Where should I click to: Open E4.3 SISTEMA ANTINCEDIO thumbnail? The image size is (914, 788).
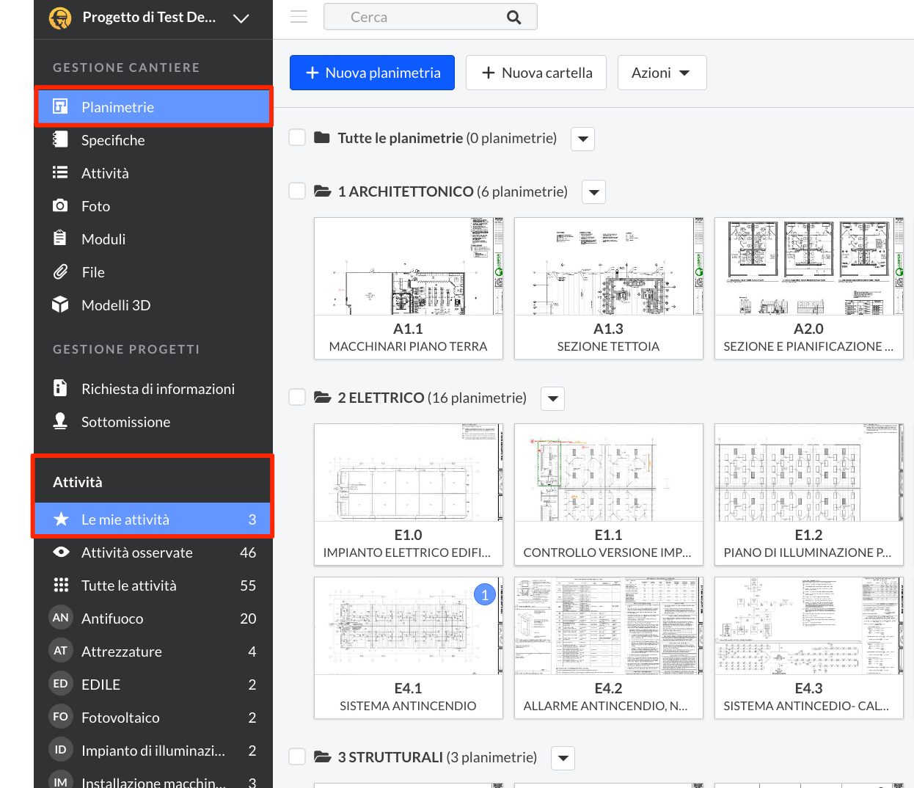[809, 626]
